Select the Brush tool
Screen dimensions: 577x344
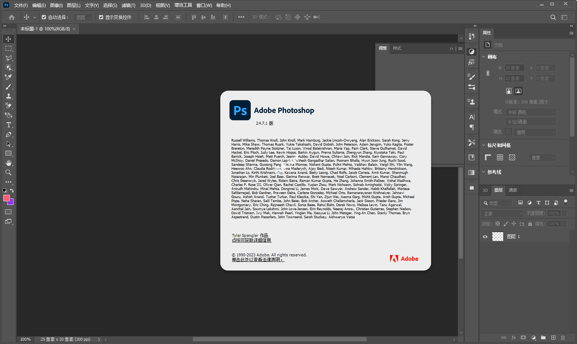(x=8, y=87)
